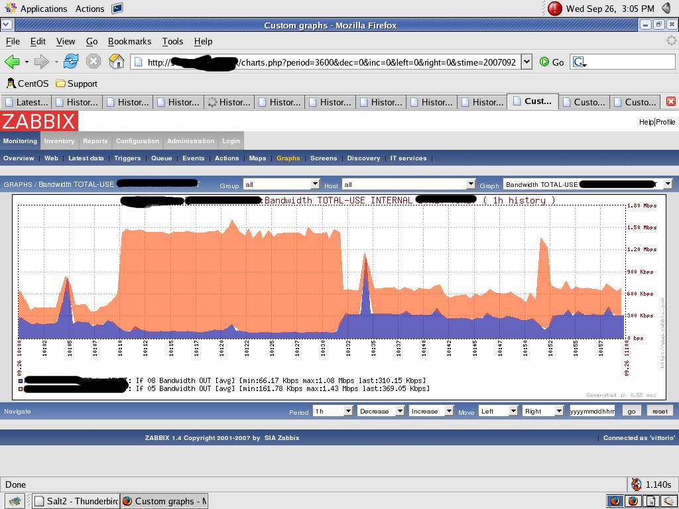Click the ZABBIX logo
This screenshot has height=509, width=679.
[39, 121]
